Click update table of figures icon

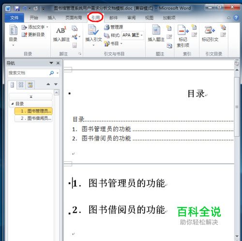pos(169,37)
